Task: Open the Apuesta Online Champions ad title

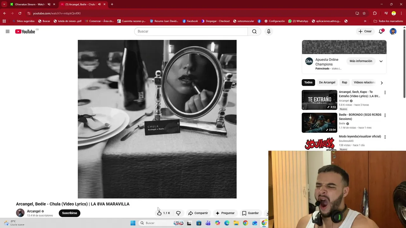Action: (x=327, y=62)
